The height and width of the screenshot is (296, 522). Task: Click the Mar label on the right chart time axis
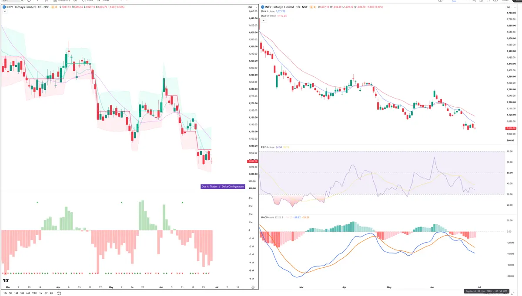pos(301,287)
